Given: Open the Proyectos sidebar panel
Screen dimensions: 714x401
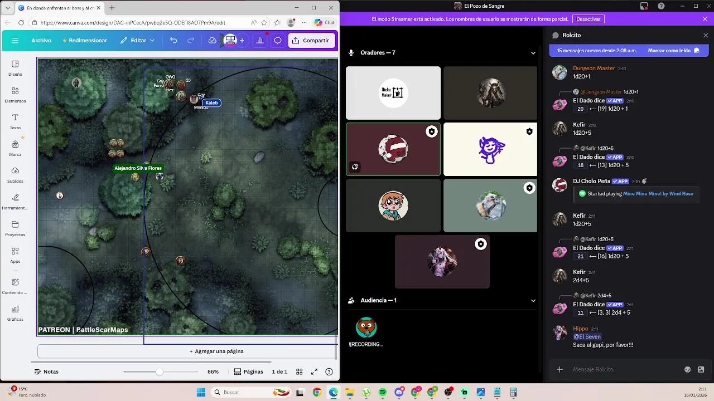Looking at the screenshot, I should click(x=15, y=228).
